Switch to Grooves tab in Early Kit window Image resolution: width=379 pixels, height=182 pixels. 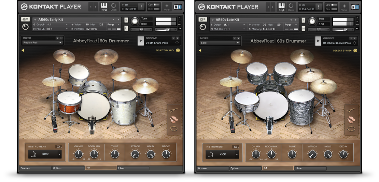tap(35, 168)
